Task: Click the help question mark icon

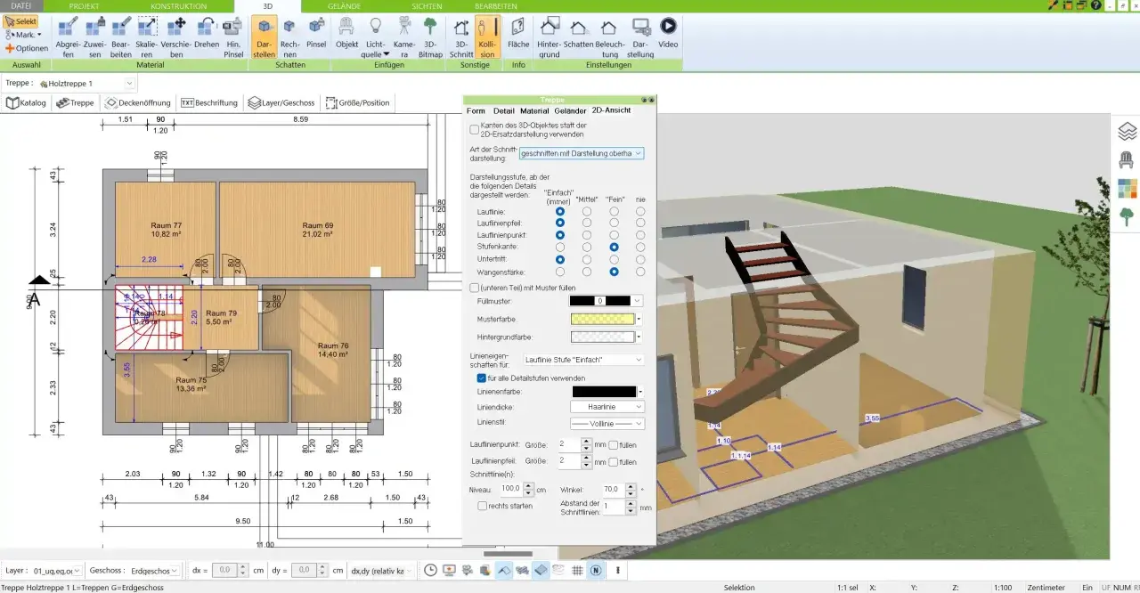Action: click(1095, 5)
